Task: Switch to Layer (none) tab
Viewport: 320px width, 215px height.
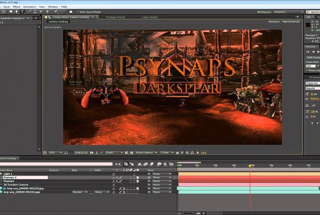Action: [x=149, y=17]
